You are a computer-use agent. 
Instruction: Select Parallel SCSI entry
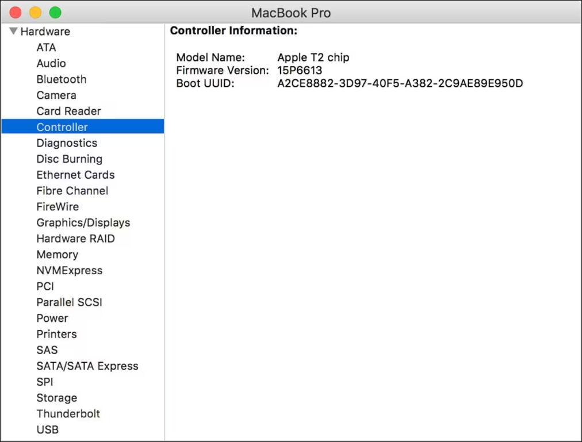click(70, 302)
